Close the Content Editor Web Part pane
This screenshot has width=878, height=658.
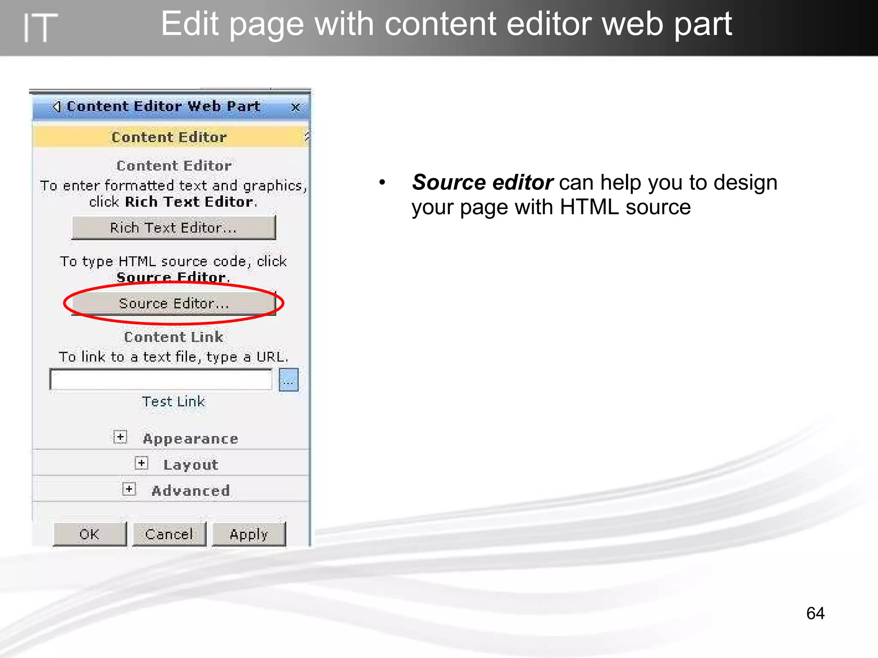coord(295,107)
